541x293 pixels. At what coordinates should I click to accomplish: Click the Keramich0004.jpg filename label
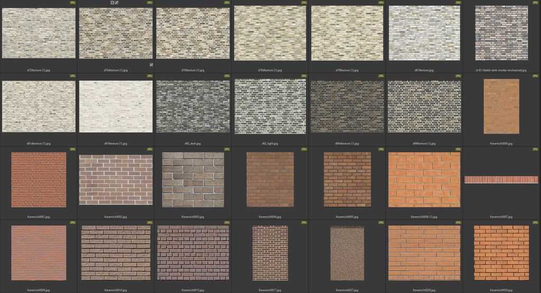pos(269,216)
